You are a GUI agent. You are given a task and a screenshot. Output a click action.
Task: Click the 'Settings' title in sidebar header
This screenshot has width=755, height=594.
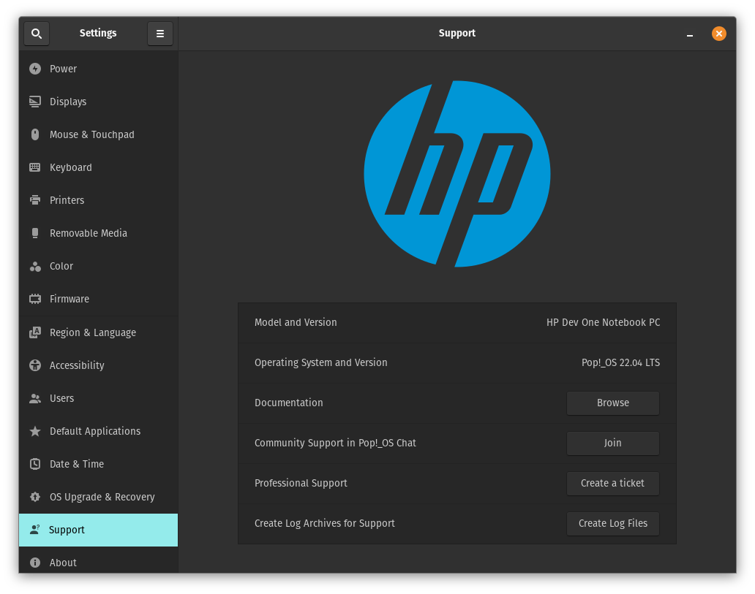pos(98,33)
